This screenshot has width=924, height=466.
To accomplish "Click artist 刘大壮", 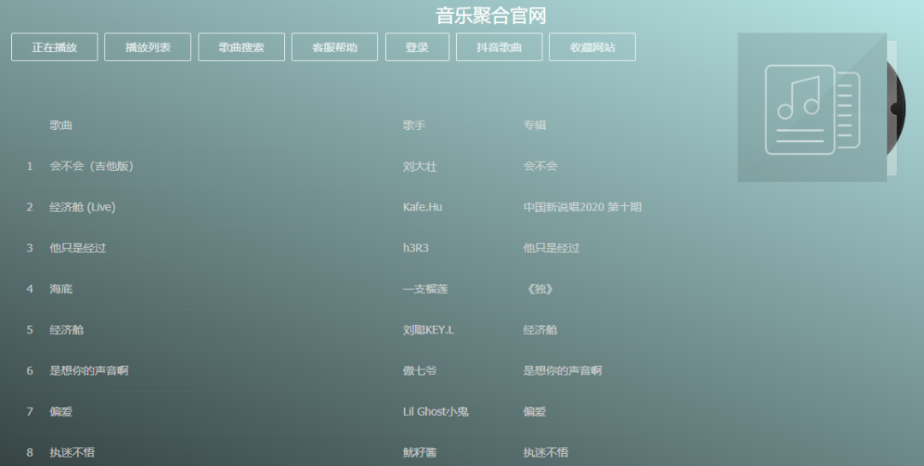I will coord(419,166).
